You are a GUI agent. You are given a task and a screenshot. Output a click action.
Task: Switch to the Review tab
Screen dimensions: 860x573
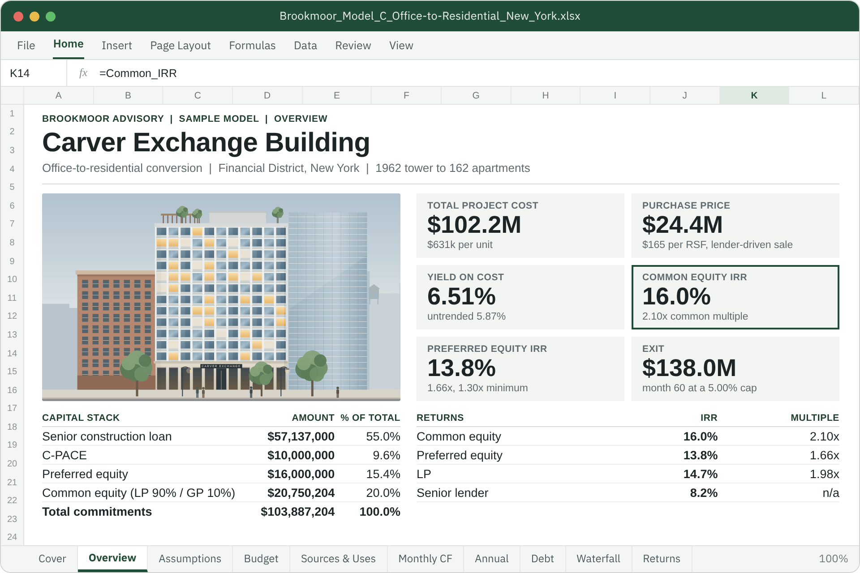pyautogui.click(x=353, y=45)
